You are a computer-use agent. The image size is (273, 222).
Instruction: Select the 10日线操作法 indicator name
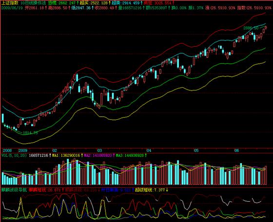33,3
